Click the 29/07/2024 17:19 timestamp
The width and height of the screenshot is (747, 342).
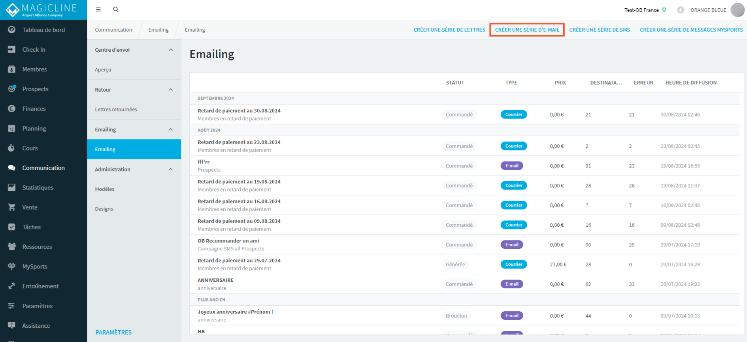(680, 245)
